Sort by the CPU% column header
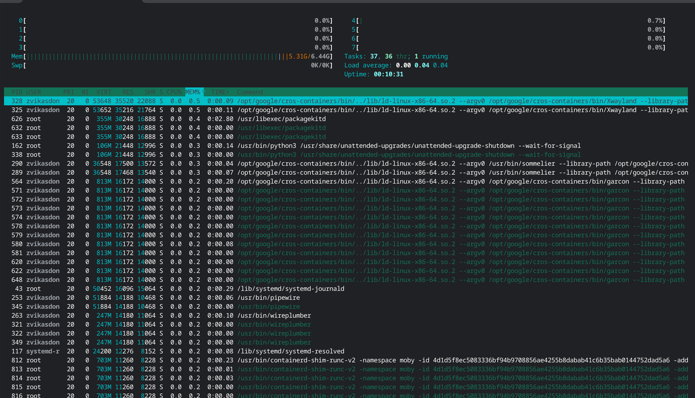This screenshot has width=695, height=398. click(x=174, y=92)
